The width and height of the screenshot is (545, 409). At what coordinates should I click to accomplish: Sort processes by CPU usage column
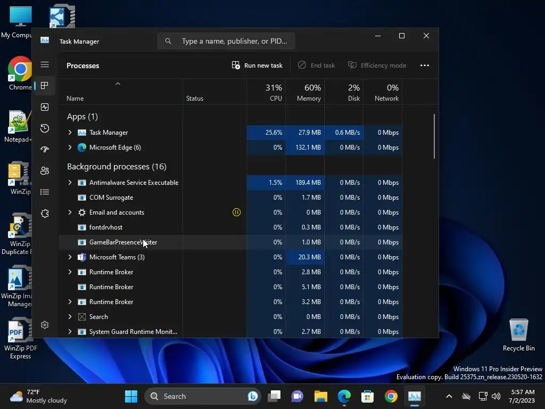[266, 92]
